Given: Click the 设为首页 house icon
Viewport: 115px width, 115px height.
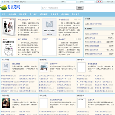Looking at the screenshot, I should pos(12,2).
